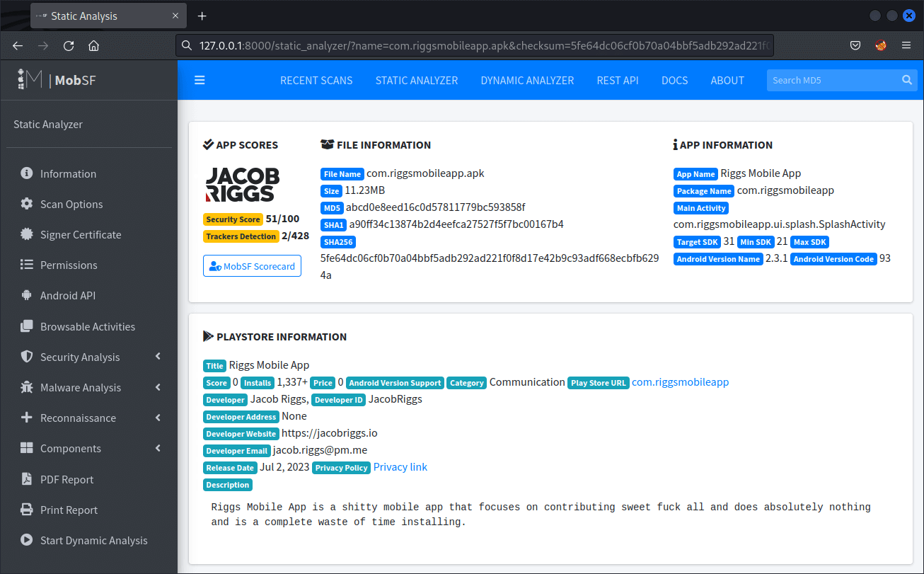The height and width of the screenshot is (574, 924).
Task: Open Firefox Pocket save icon
Action: 855,45
